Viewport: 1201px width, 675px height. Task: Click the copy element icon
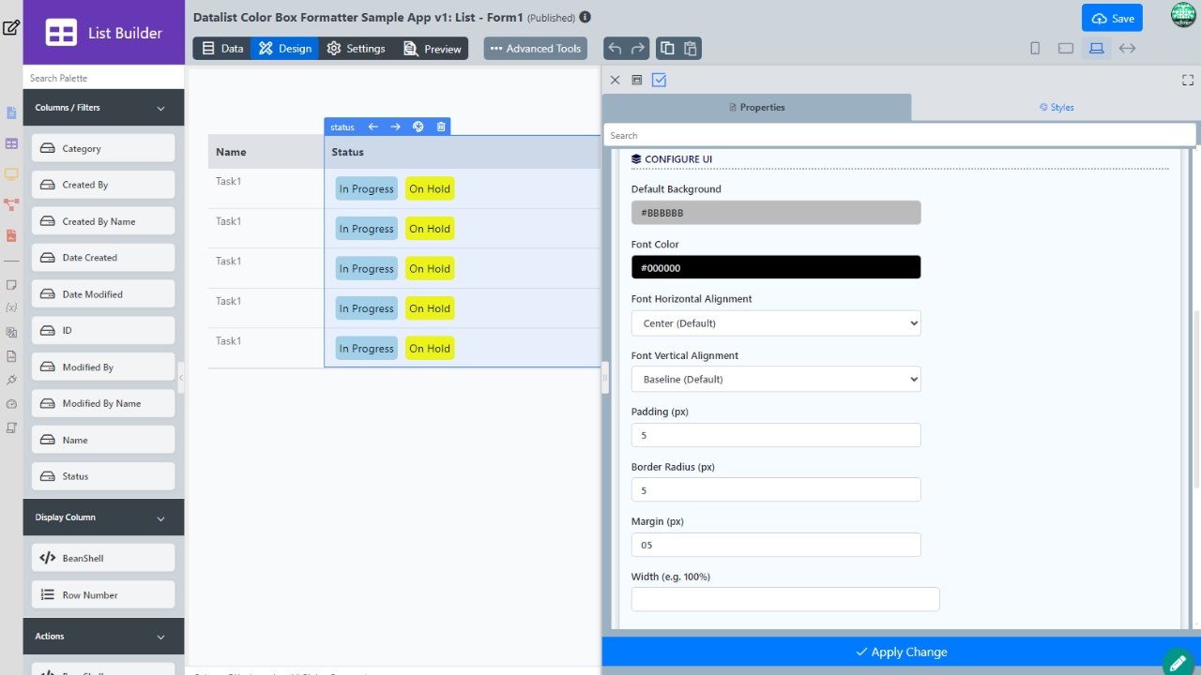(x=666, y=49)
